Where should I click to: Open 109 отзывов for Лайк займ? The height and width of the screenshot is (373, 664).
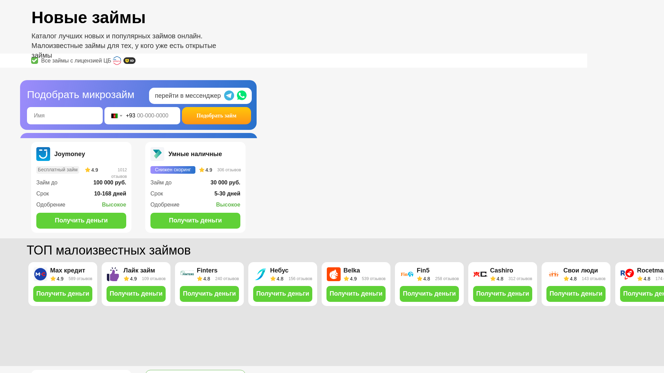point(154,279)
